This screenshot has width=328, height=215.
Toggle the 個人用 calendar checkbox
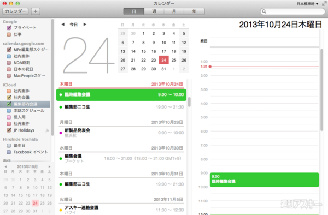[9, 117]
